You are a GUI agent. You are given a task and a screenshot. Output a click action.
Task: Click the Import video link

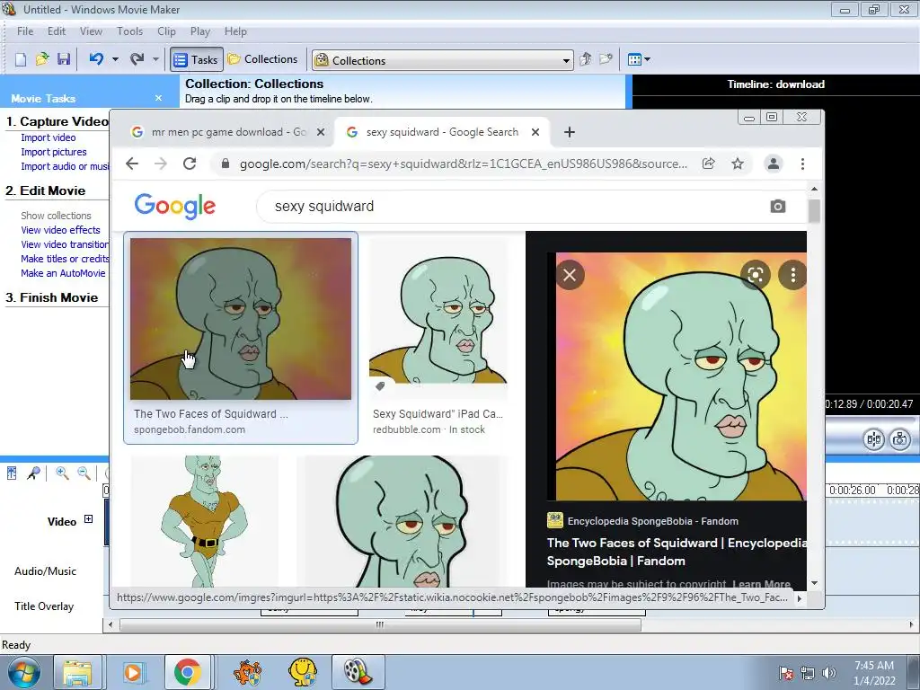click(49, 137)
